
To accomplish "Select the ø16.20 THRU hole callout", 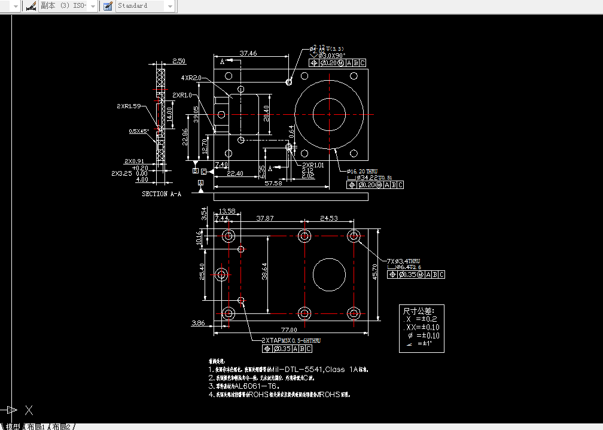I will tap(362, 171).
